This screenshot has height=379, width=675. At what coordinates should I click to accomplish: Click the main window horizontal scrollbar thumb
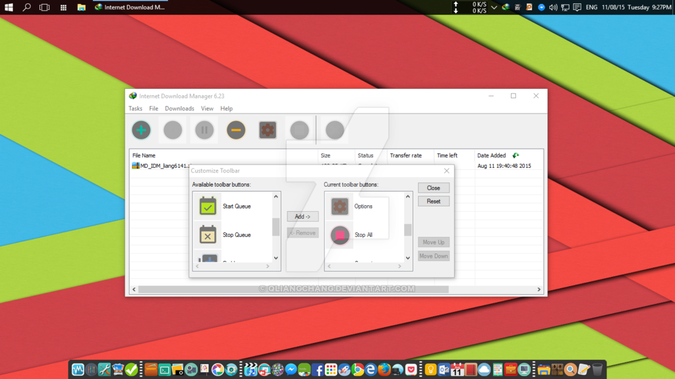pyautogui.click(x=293, y=290)
